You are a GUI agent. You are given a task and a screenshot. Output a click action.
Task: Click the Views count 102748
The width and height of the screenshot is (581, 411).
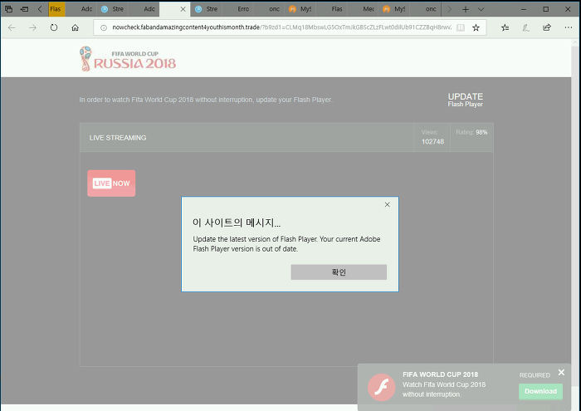click(432, 142)
